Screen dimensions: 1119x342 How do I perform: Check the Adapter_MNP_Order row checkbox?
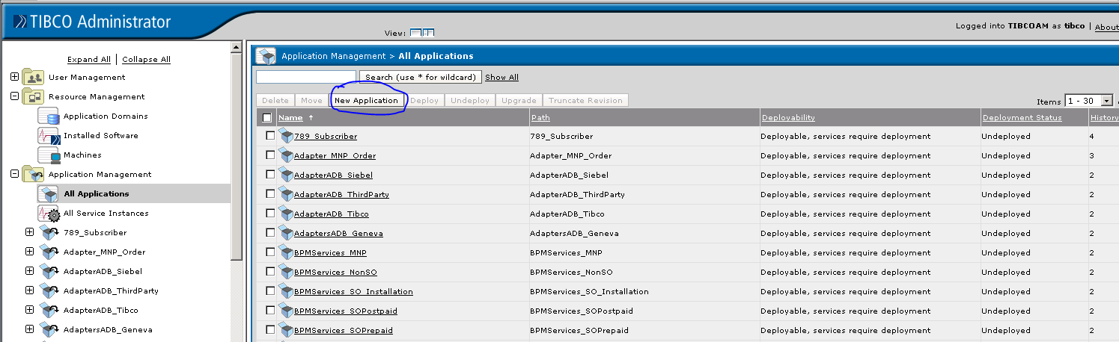coord(270,155)
